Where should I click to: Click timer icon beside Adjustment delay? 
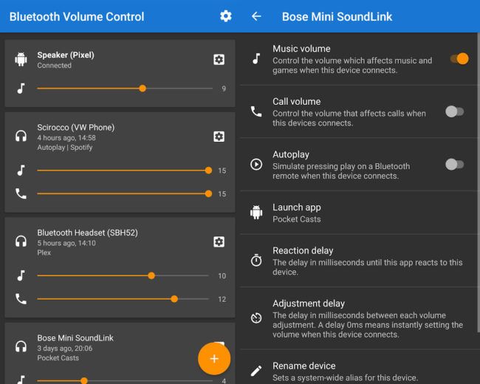(256, 318)
